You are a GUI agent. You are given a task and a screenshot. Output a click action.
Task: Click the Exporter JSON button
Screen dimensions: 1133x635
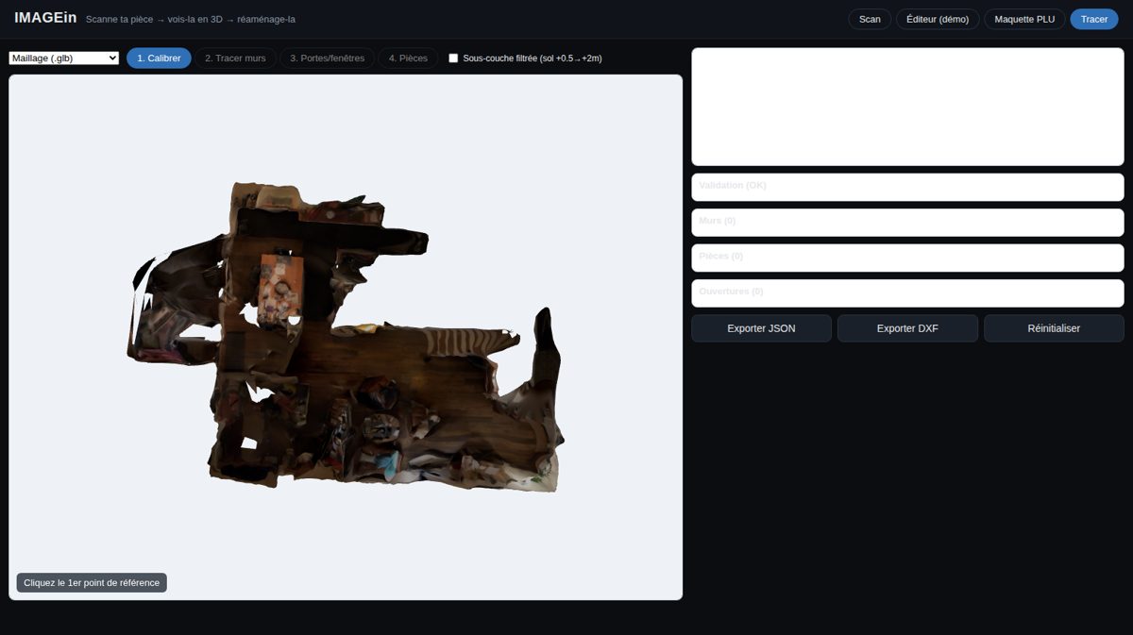coord(761,328)
